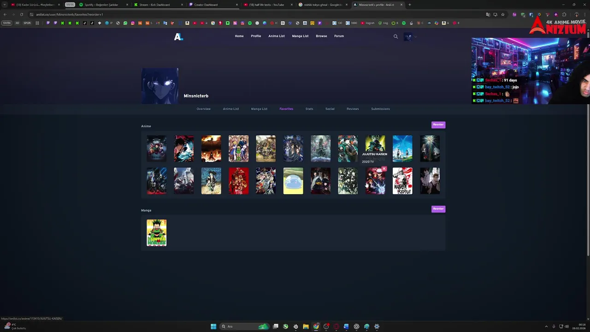The height and width of the screenshot is (332, 590).
Task: Open Task View from the taskbar
Action: click(x=276, y=326)
